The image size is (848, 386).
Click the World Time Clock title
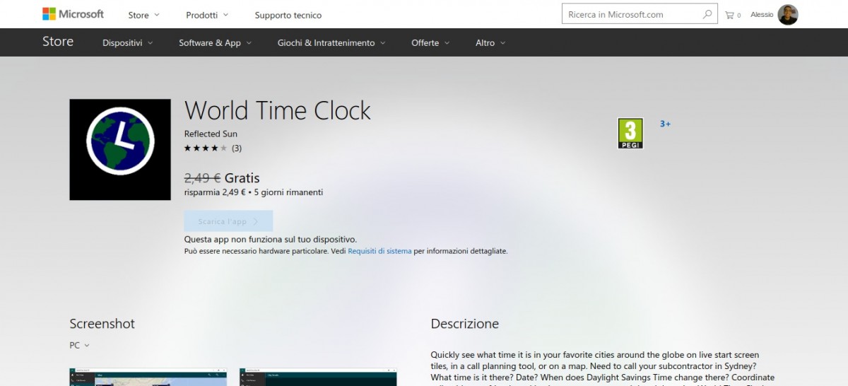(x=278, y=110)
